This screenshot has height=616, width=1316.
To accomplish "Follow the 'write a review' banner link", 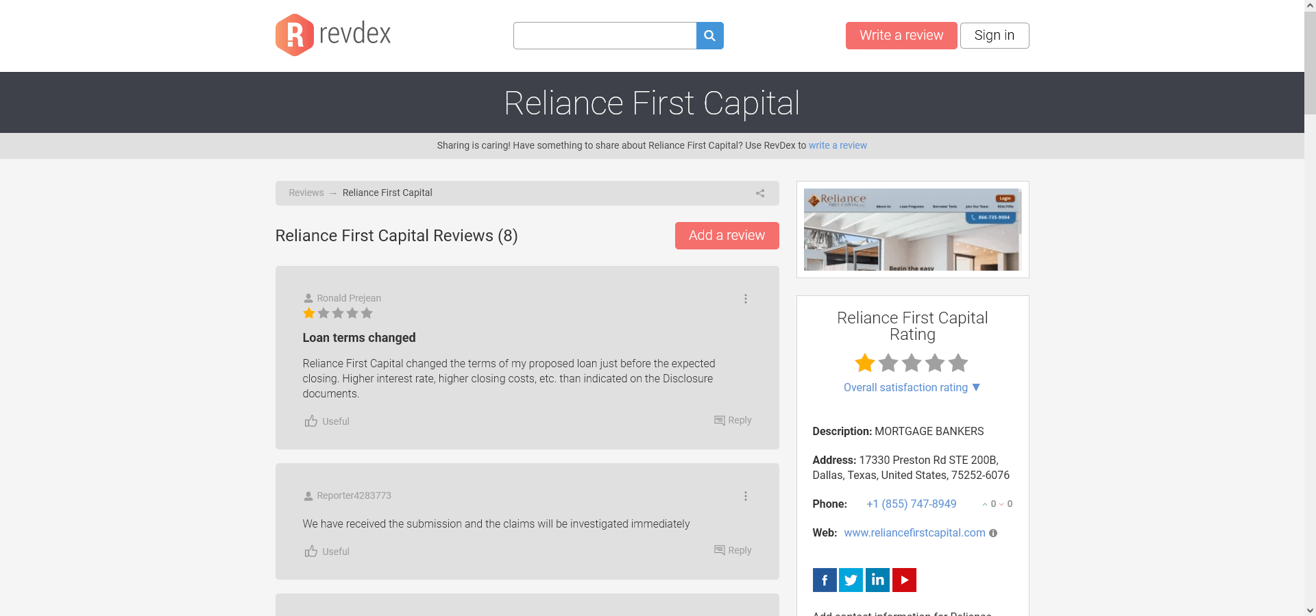I will click(838, 145).
